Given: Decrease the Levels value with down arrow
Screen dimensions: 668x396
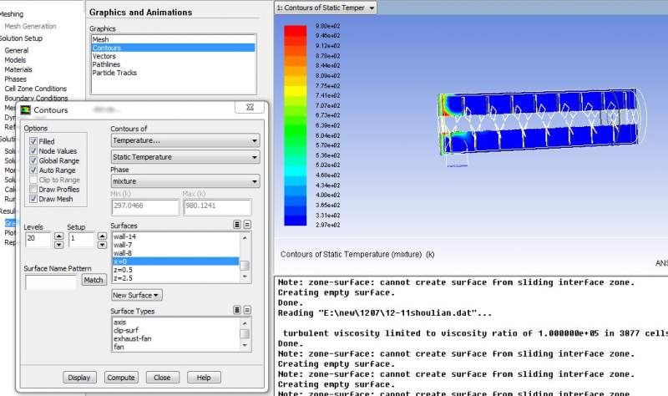Looking at the screenshot, I should click(x=58, y=245).
